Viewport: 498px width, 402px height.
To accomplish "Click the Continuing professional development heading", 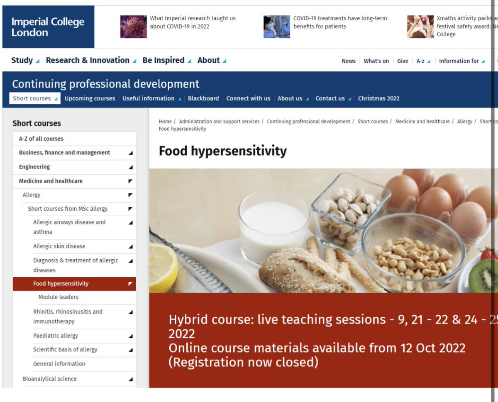I will (105, 84).
